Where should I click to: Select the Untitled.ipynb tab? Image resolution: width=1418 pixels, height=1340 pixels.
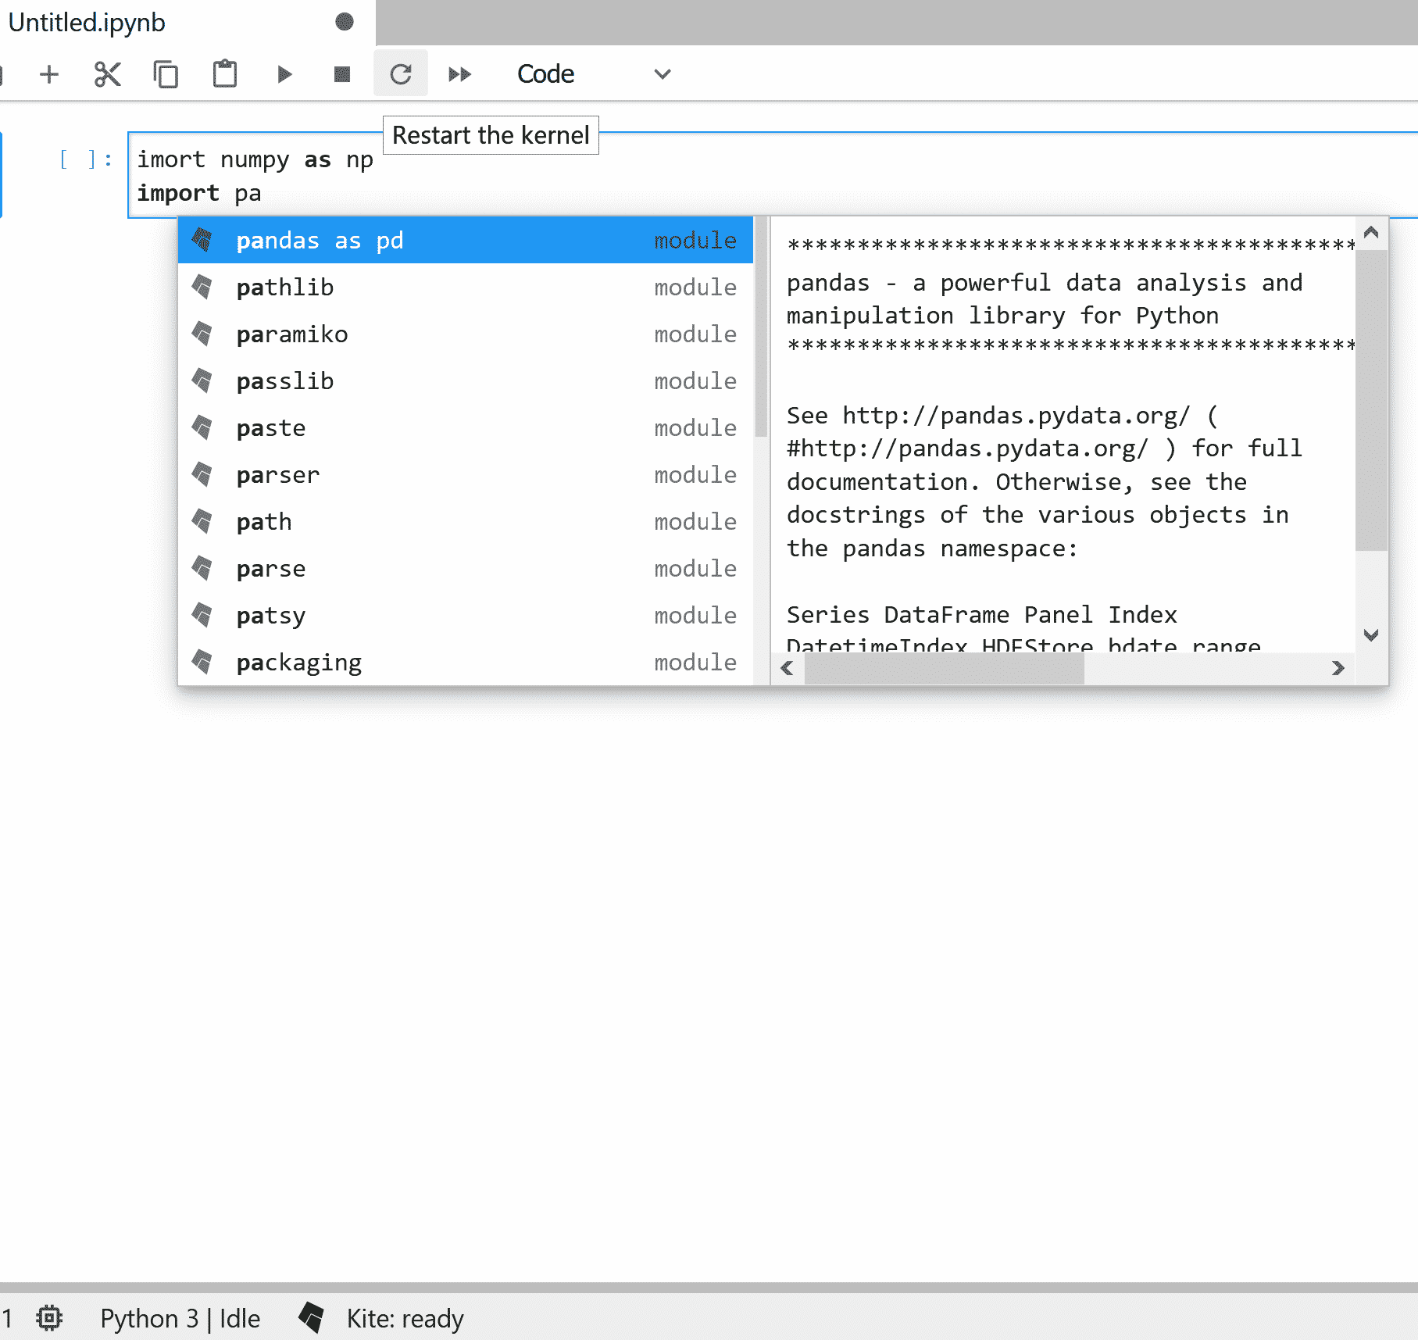point(188,23)
